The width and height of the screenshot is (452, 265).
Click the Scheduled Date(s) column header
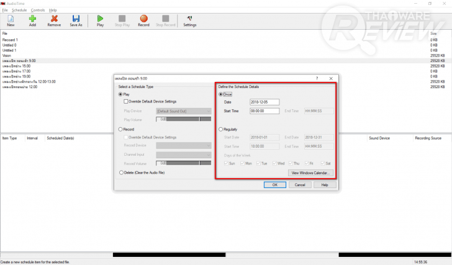[61, 138]
